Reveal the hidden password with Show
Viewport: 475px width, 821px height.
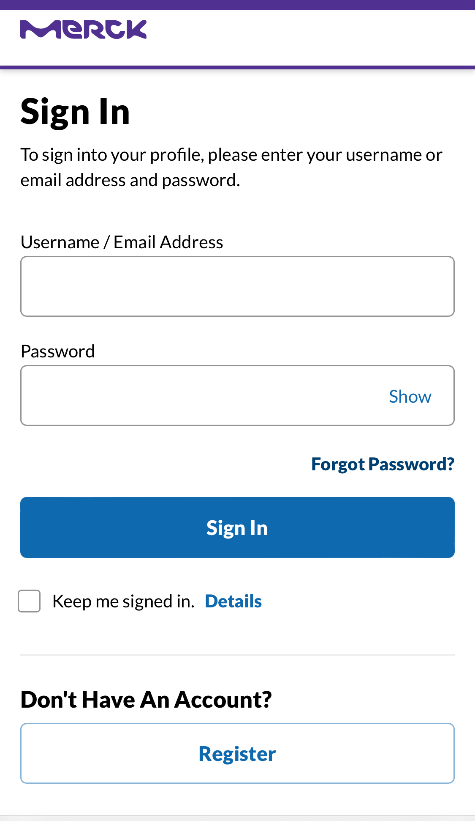coord(410,396)
